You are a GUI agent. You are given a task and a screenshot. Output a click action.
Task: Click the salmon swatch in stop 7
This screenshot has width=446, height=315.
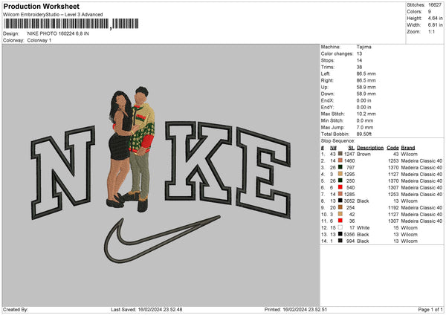coord(340,194)
